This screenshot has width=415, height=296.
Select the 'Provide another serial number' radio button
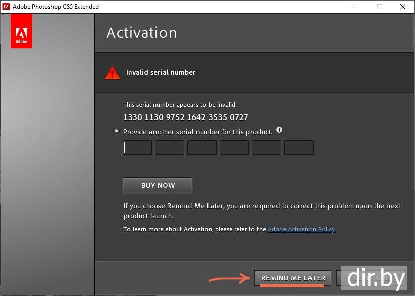(117, 131)
